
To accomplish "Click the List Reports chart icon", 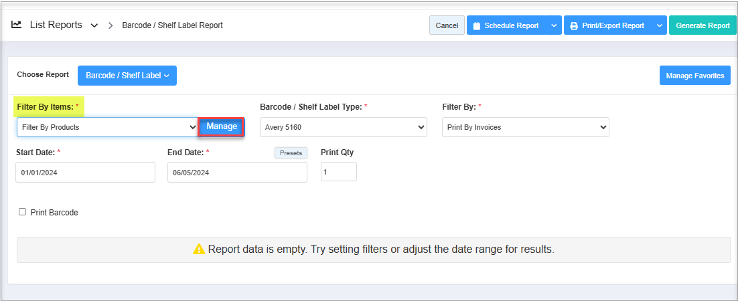I will [x=17, y=25].
